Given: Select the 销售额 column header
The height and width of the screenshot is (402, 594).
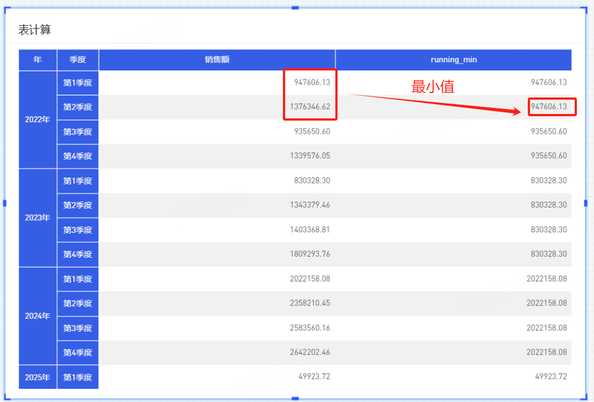Looking at the screenshot, I should [217, 59].
